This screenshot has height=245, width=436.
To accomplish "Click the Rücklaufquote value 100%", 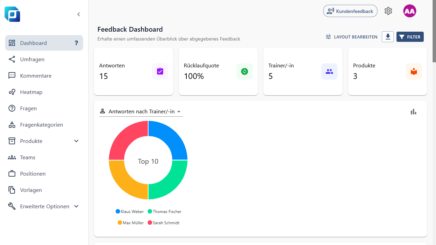I will [194, 76].
